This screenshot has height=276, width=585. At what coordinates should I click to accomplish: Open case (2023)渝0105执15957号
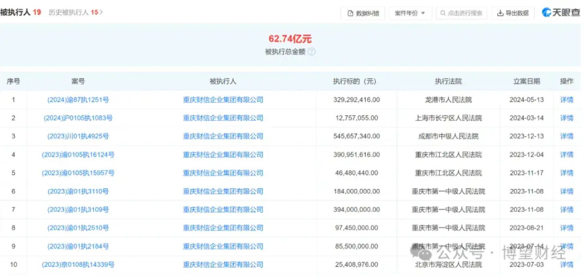pyautogui.click(x=78, y=173)
